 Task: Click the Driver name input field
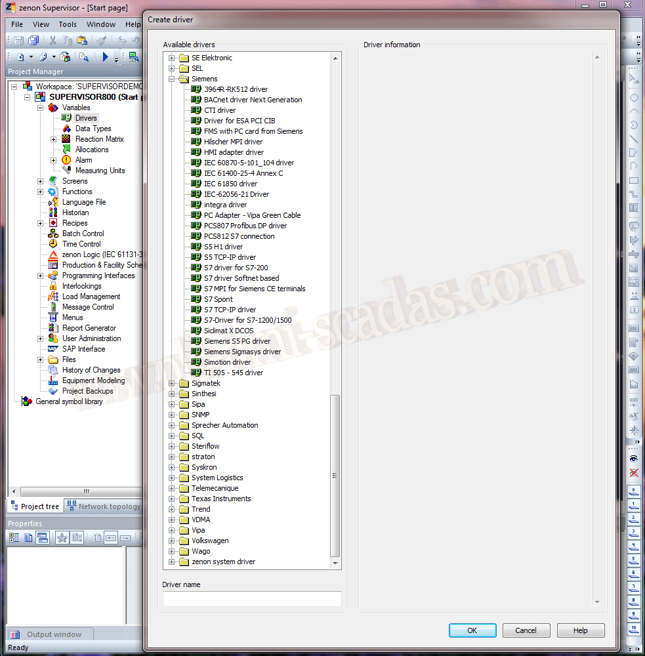tap(252, 599)
